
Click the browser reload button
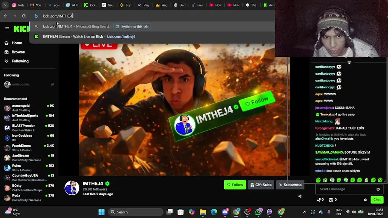coord(24,16)
